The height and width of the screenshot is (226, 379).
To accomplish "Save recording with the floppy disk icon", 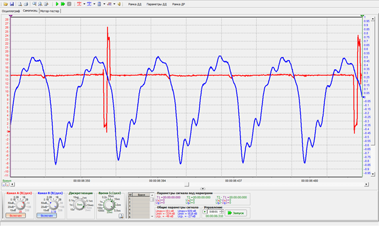I will (x=12, y=4).
